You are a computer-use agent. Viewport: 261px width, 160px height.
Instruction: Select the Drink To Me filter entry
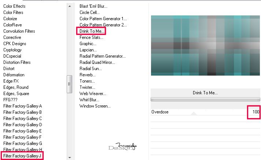coord(92,31)
